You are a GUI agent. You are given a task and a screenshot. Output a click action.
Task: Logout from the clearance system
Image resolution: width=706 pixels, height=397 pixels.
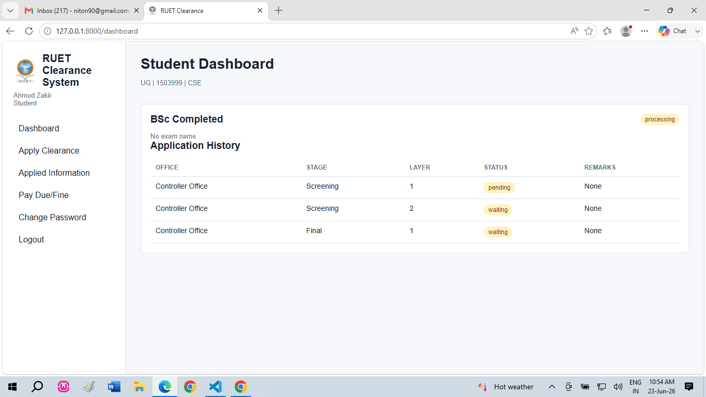click(32, 239)
